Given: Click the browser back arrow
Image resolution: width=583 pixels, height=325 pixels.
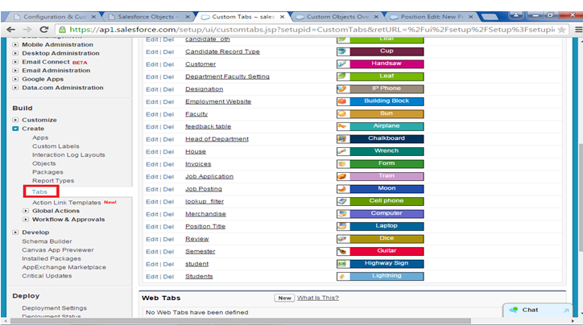Looking at the screenshot, I should [x=10, y=29].
